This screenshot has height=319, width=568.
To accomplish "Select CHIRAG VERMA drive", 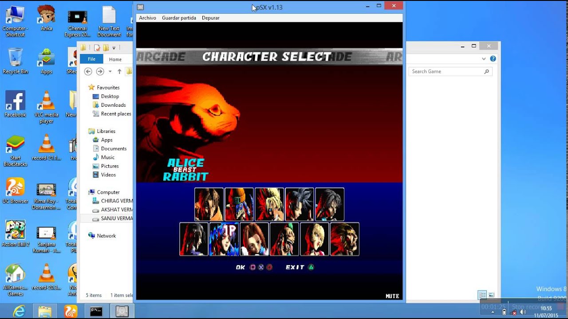I will [112, 201].
